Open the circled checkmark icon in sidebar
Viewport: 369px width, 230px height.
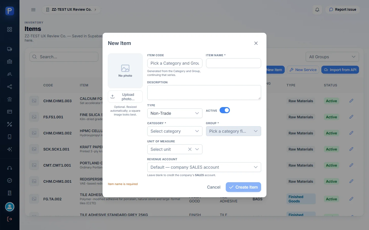(9, 180)
